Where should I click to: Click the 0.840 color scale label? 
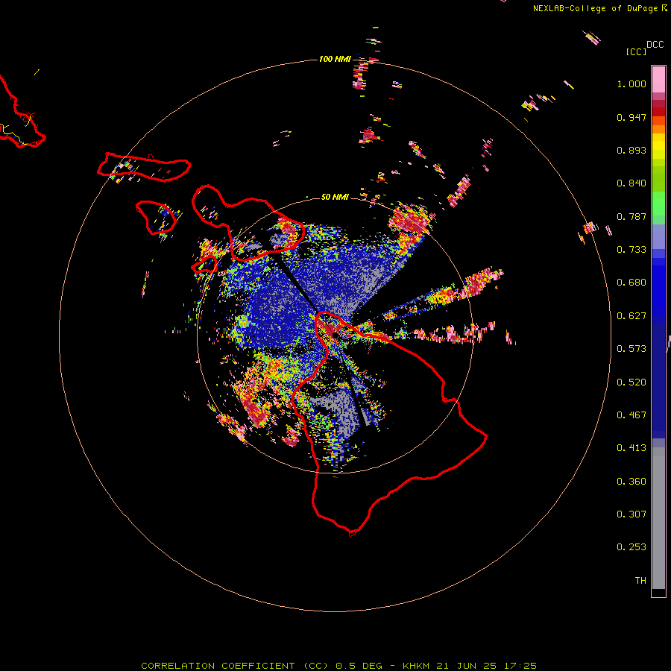pos(631,183)
